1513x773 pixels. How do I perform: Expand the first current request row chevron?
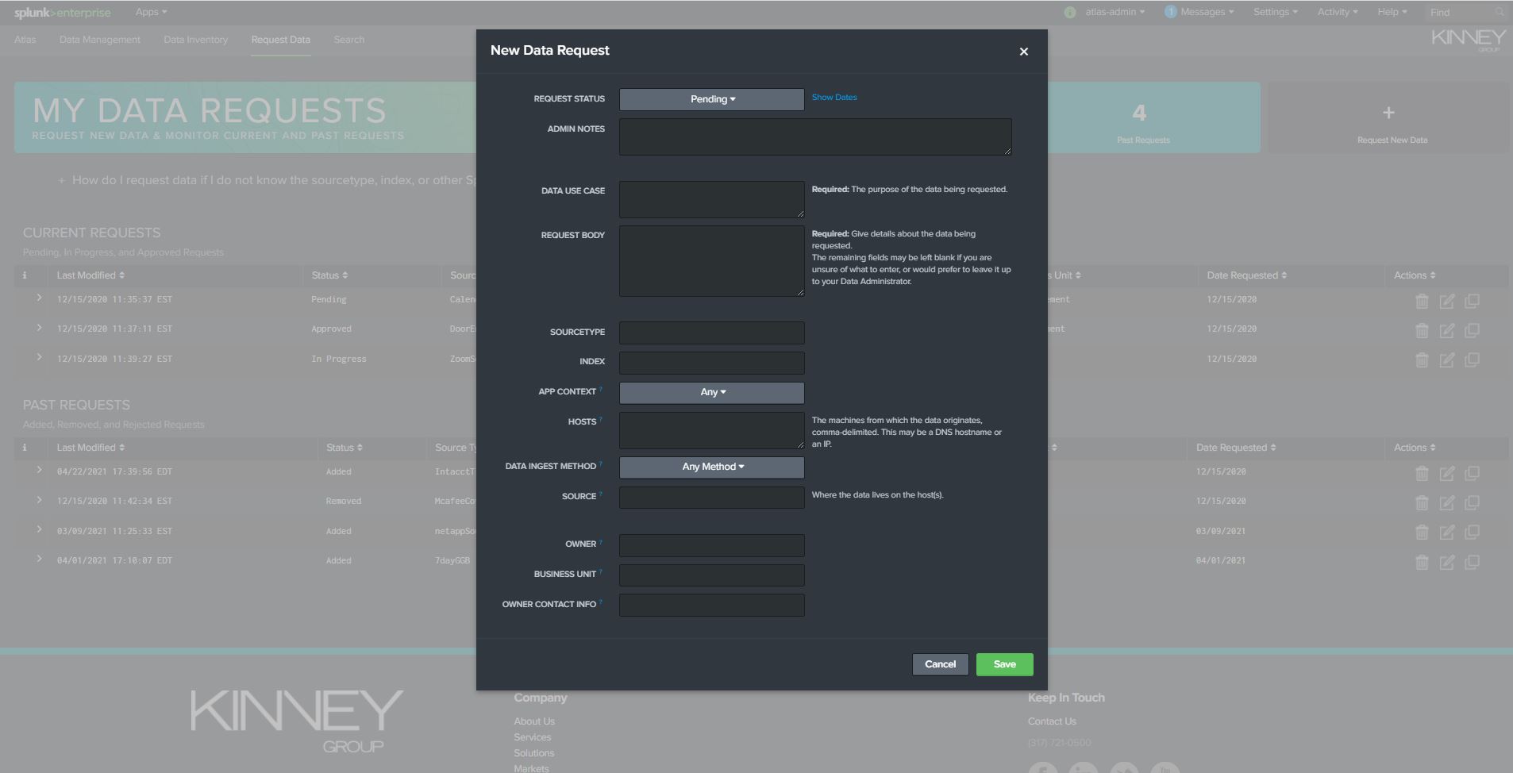40,299
